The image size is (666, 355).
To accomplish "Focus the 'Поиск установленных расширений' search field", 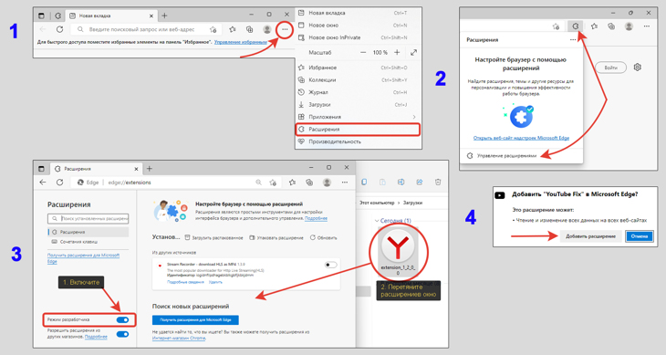I will [88, 219].
